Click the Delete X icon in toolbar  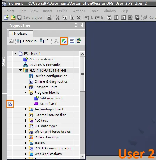pyautogui.click(x=79, y=18)
